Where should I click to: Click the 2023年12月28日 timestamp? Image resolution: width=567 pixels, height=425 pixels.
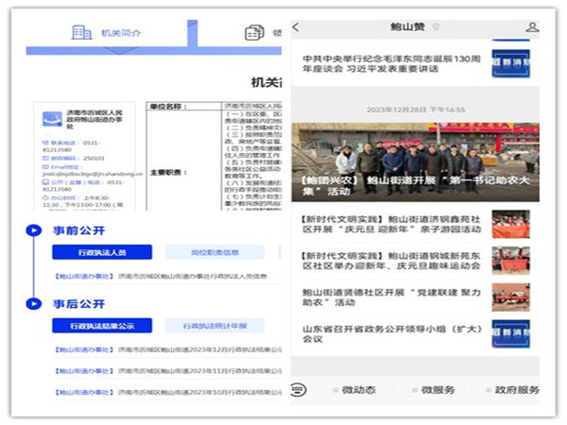[416, 110]
